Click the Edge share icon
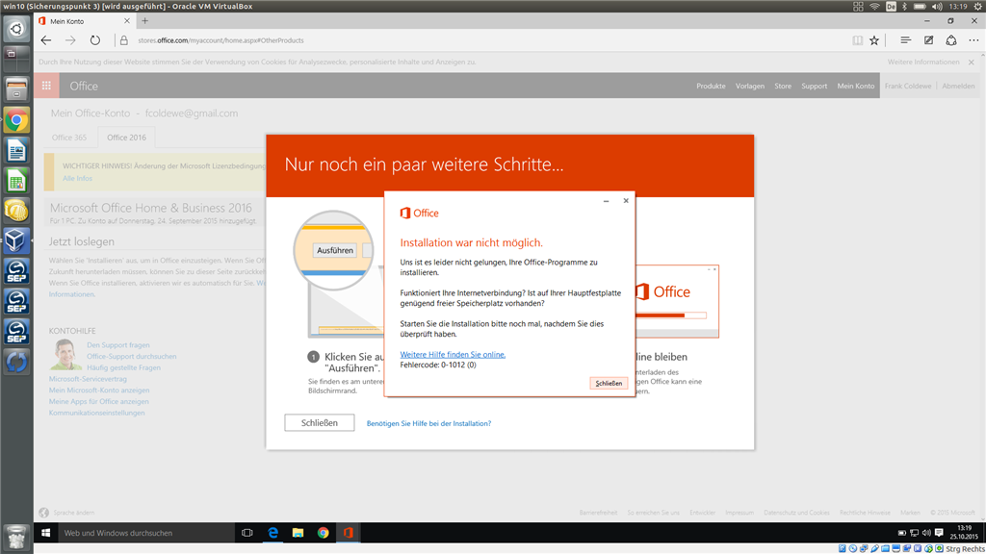 pyautogui.click(x=951, y=40)
